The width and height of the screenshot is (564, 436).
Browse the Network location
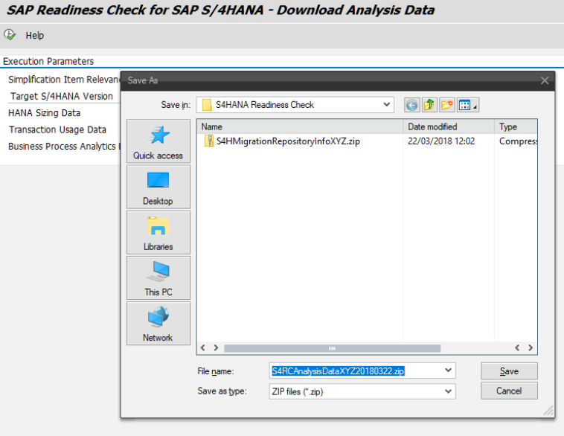(158, 324)
